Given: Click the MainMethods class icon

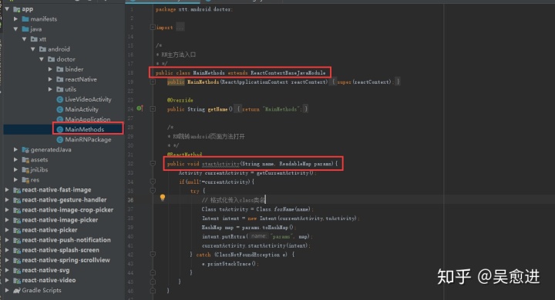Looking at the screenshot, I should tap(60, 129).
